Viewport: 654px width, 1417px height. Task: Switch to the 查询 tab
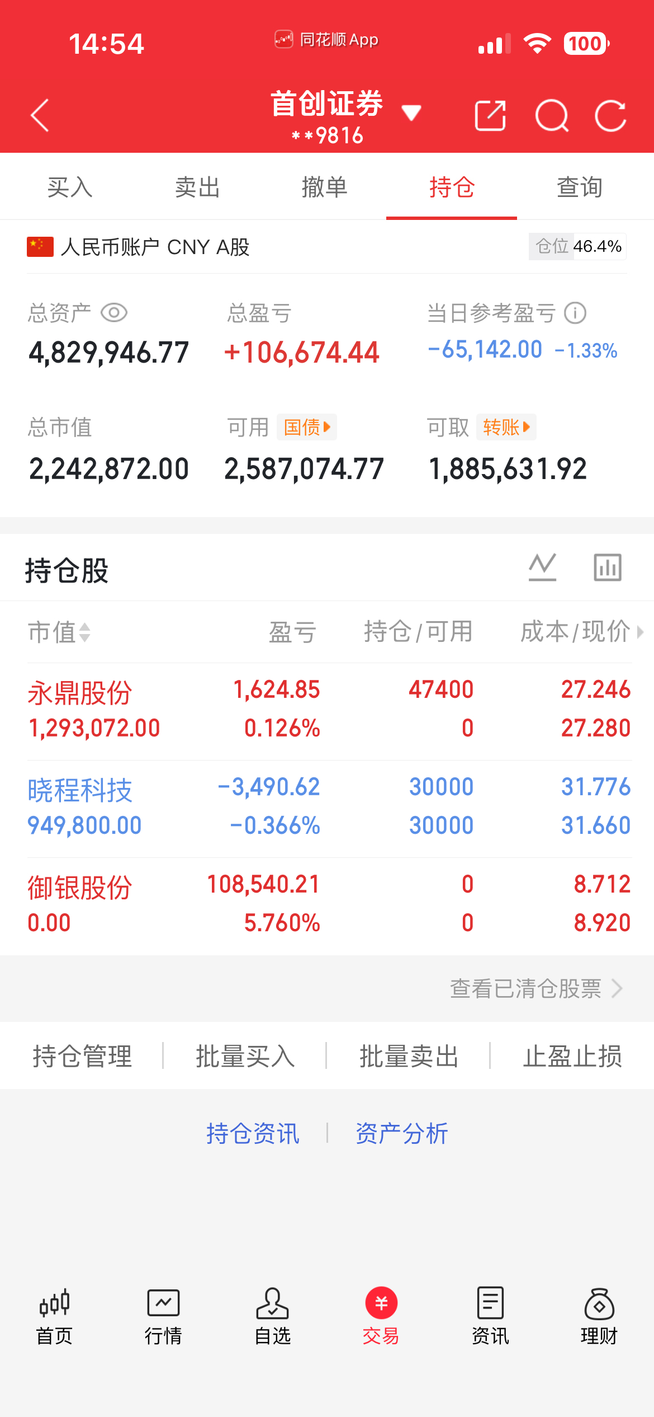coord(580,187)
